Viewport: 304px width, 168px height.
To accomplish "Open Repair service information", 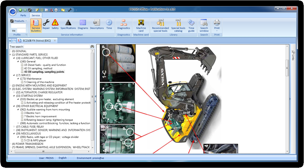I will (46, 24).
